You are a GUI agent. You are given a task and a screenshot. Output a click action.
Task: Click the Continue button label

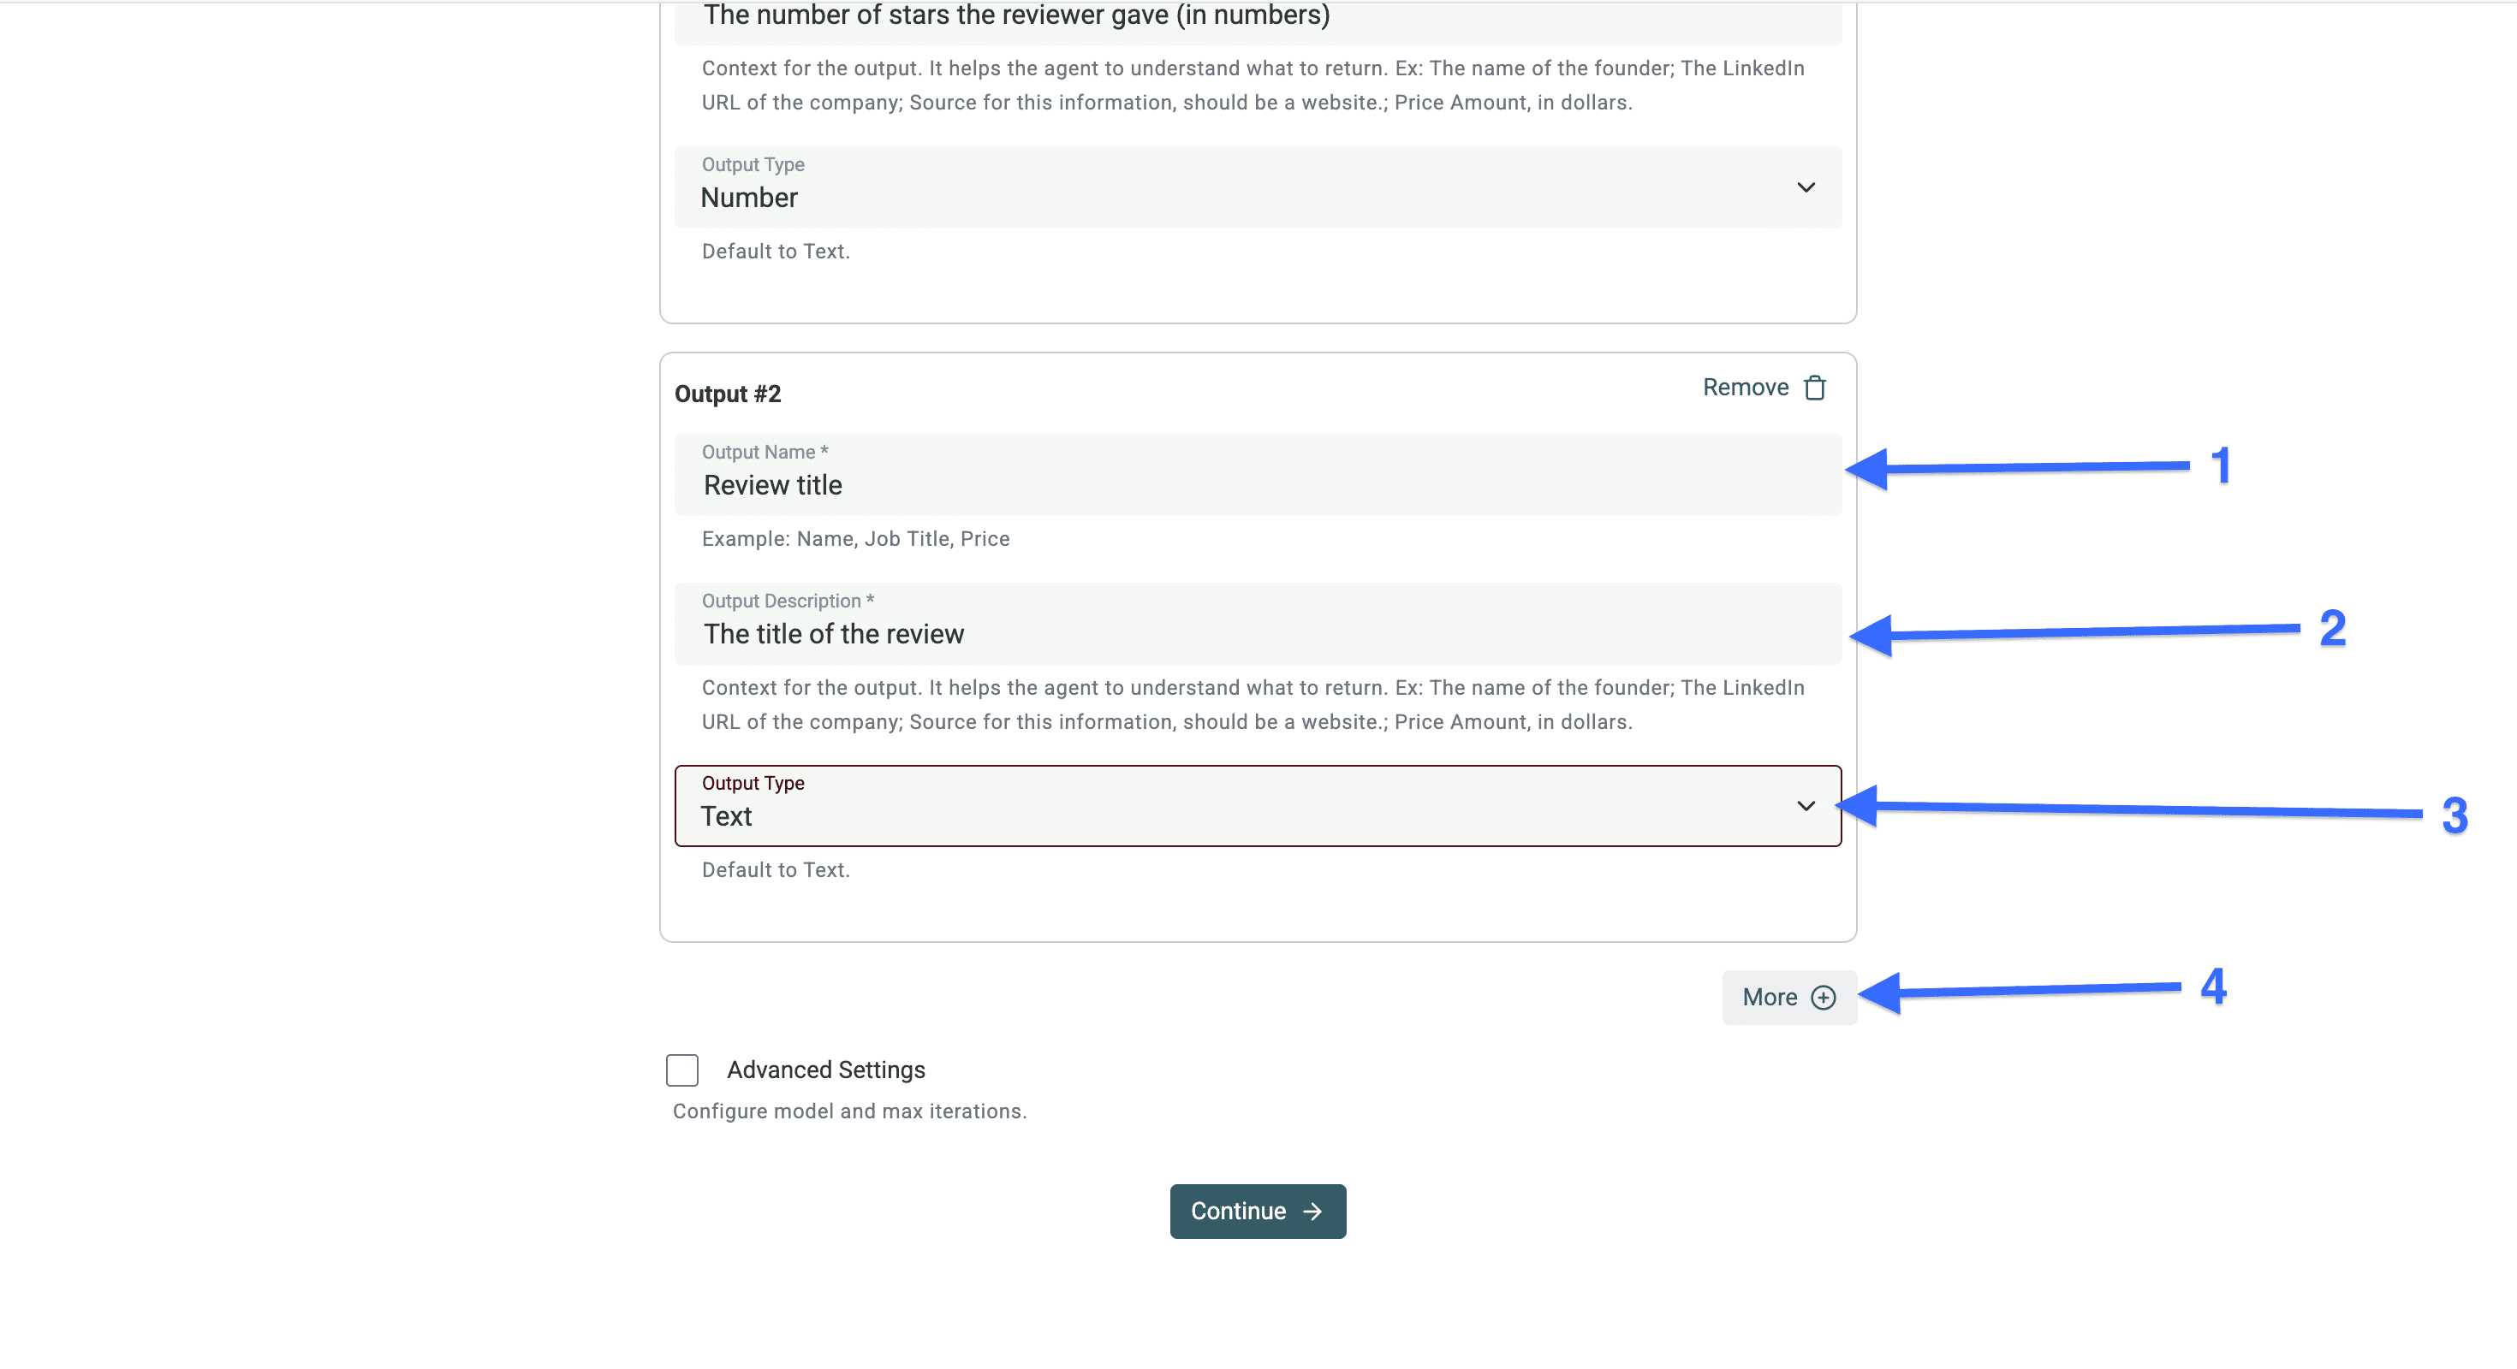pos(1237,1211)
